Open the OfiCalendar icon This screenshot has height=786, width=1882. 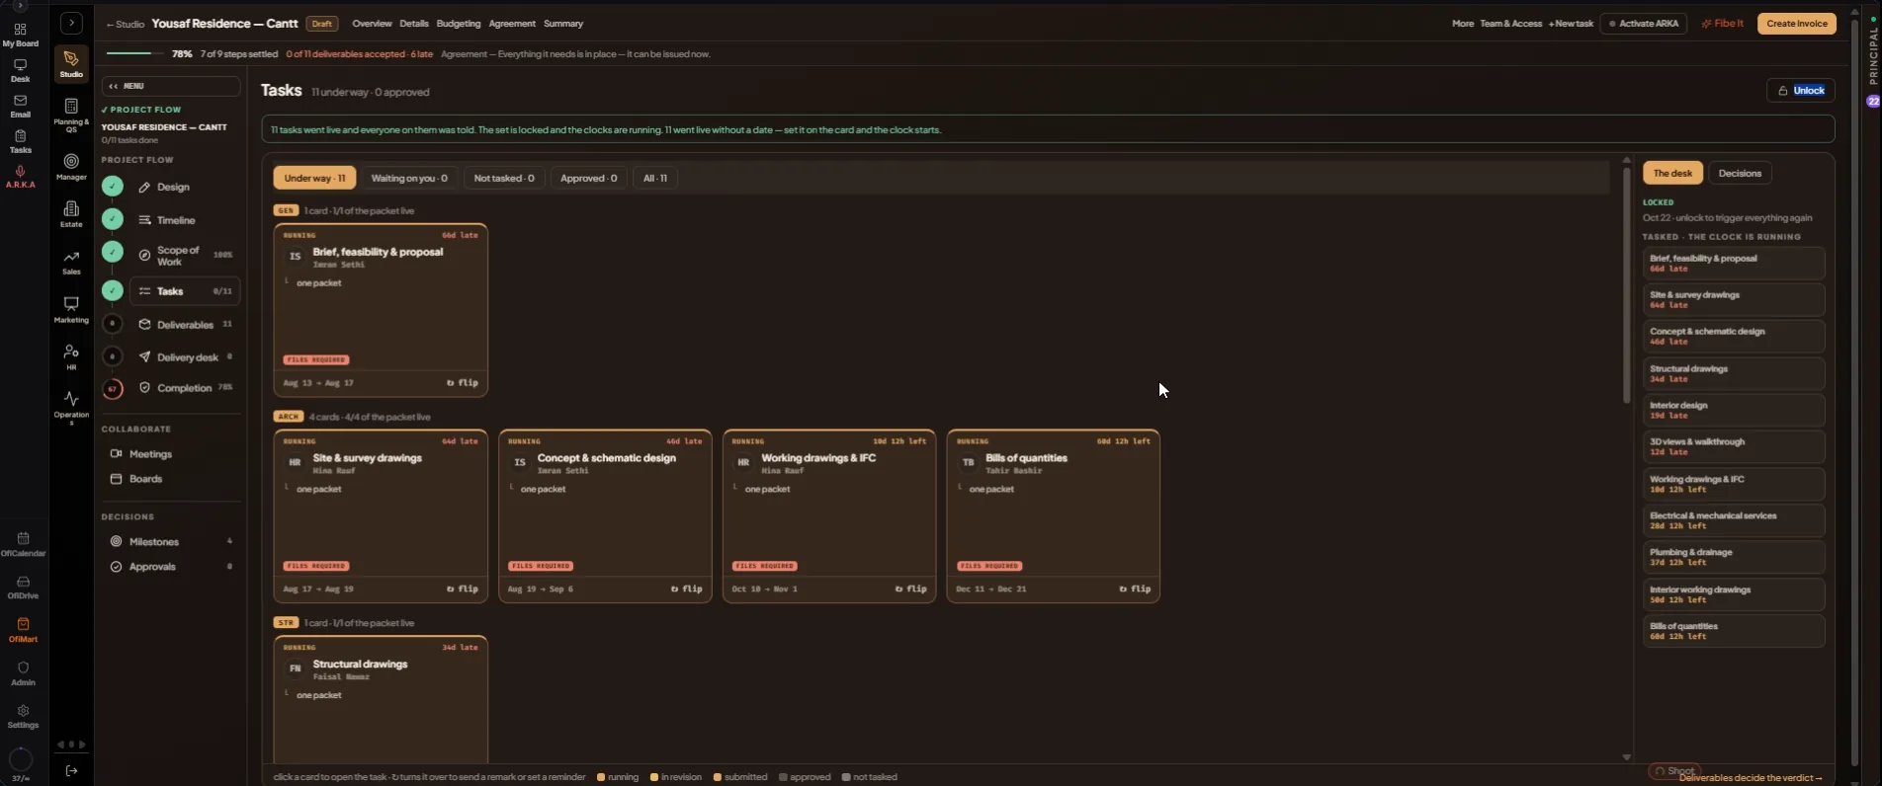click(23, 538)
